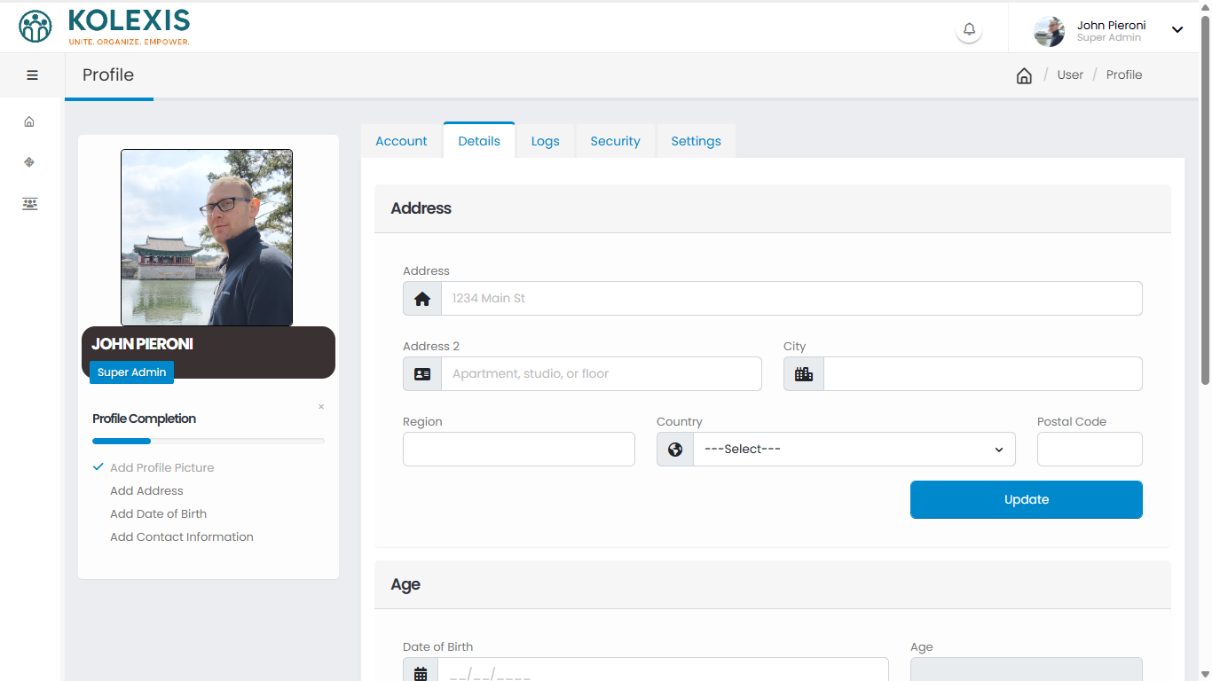
Task: Open the Country select dropdown
Action: click(x=854, y=450)
